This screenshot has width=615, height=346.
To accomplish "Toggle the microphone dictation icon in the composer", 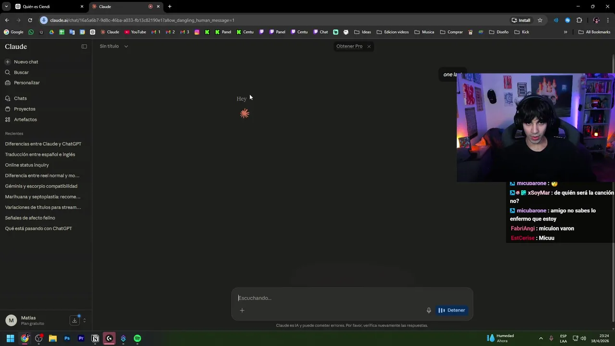I will point(429,310).
